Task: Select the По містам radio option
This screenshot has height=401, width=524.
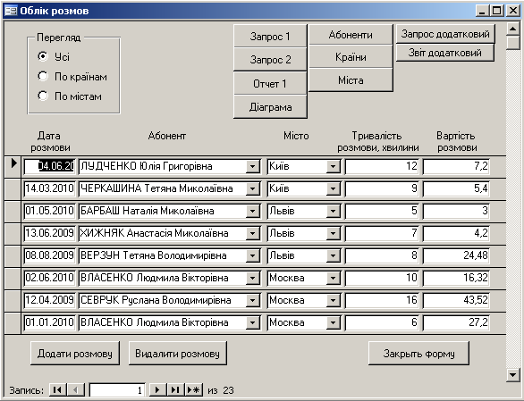Action: coord(43,96)
